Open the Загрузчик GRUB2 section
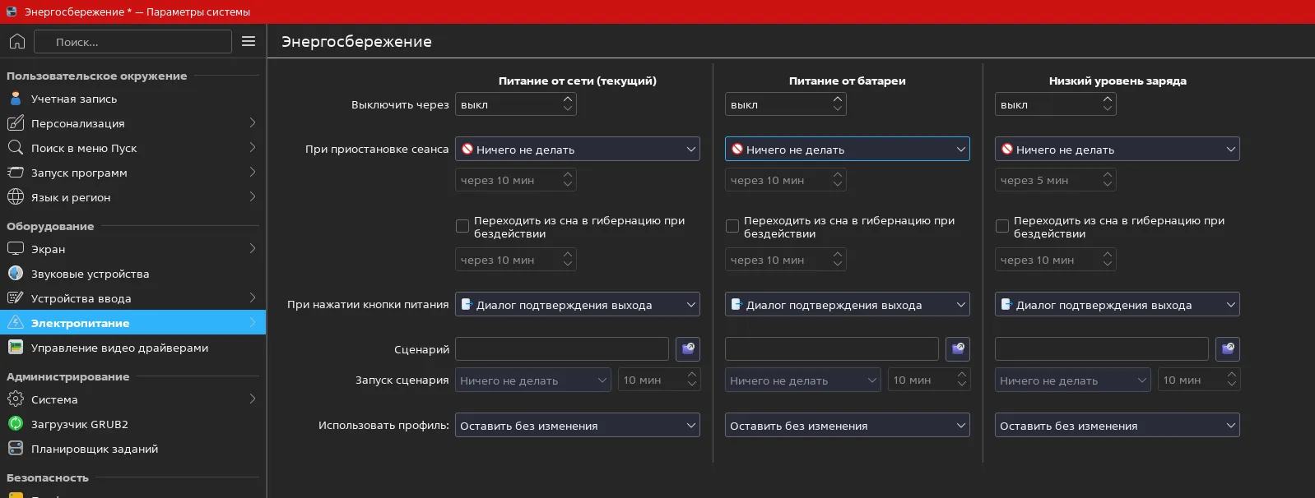 [133, 424]
